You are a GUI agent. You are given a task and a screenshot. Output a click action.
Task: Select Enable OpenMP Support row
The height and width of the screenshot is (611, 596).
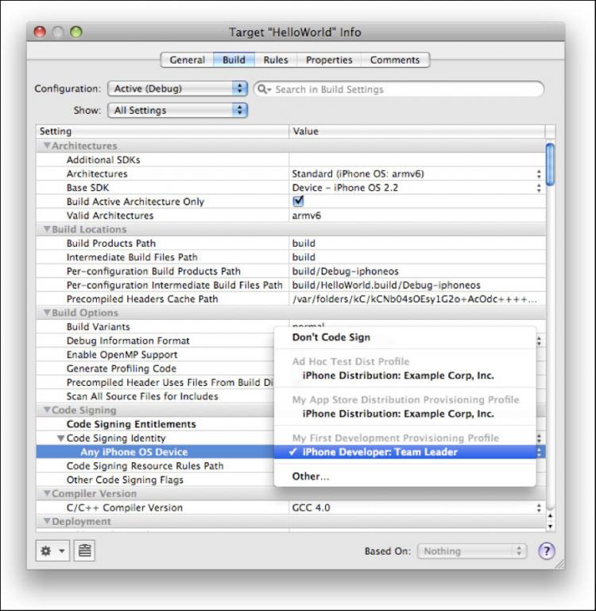tap(155, 355)
